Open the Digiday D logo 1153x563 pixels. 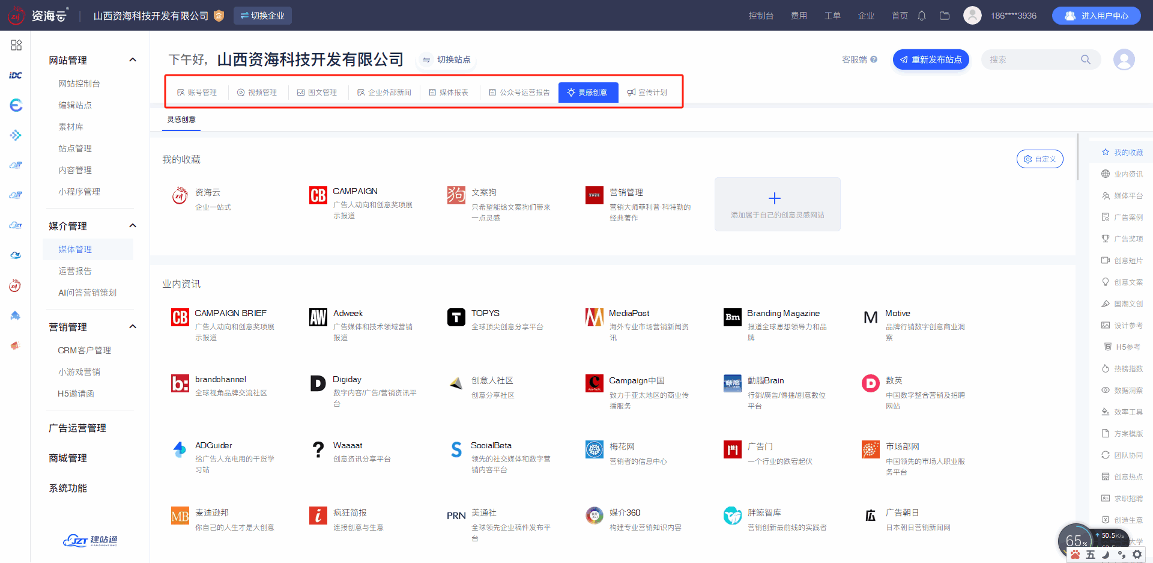(318, 383)
